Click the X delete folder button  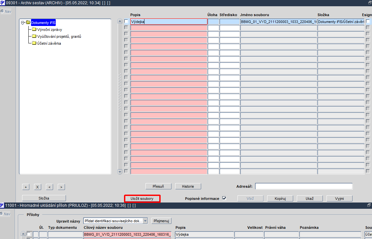coord(38,187)
